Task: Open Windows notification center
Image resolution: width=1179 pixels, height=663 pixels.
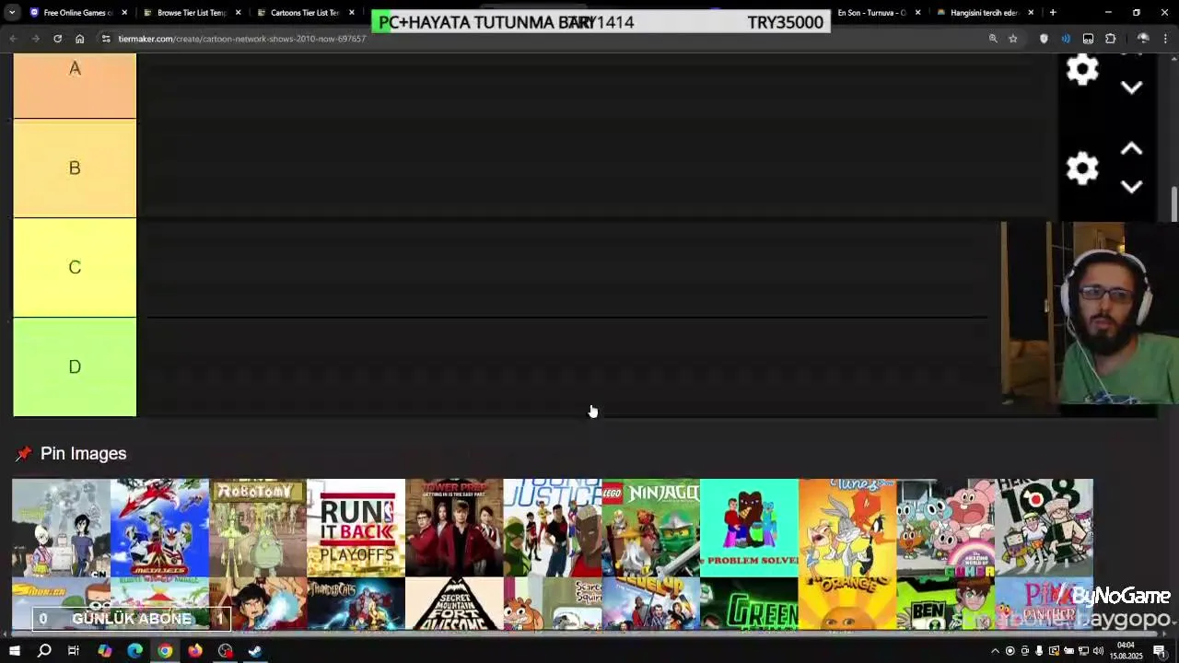Action: [1160, 651]
